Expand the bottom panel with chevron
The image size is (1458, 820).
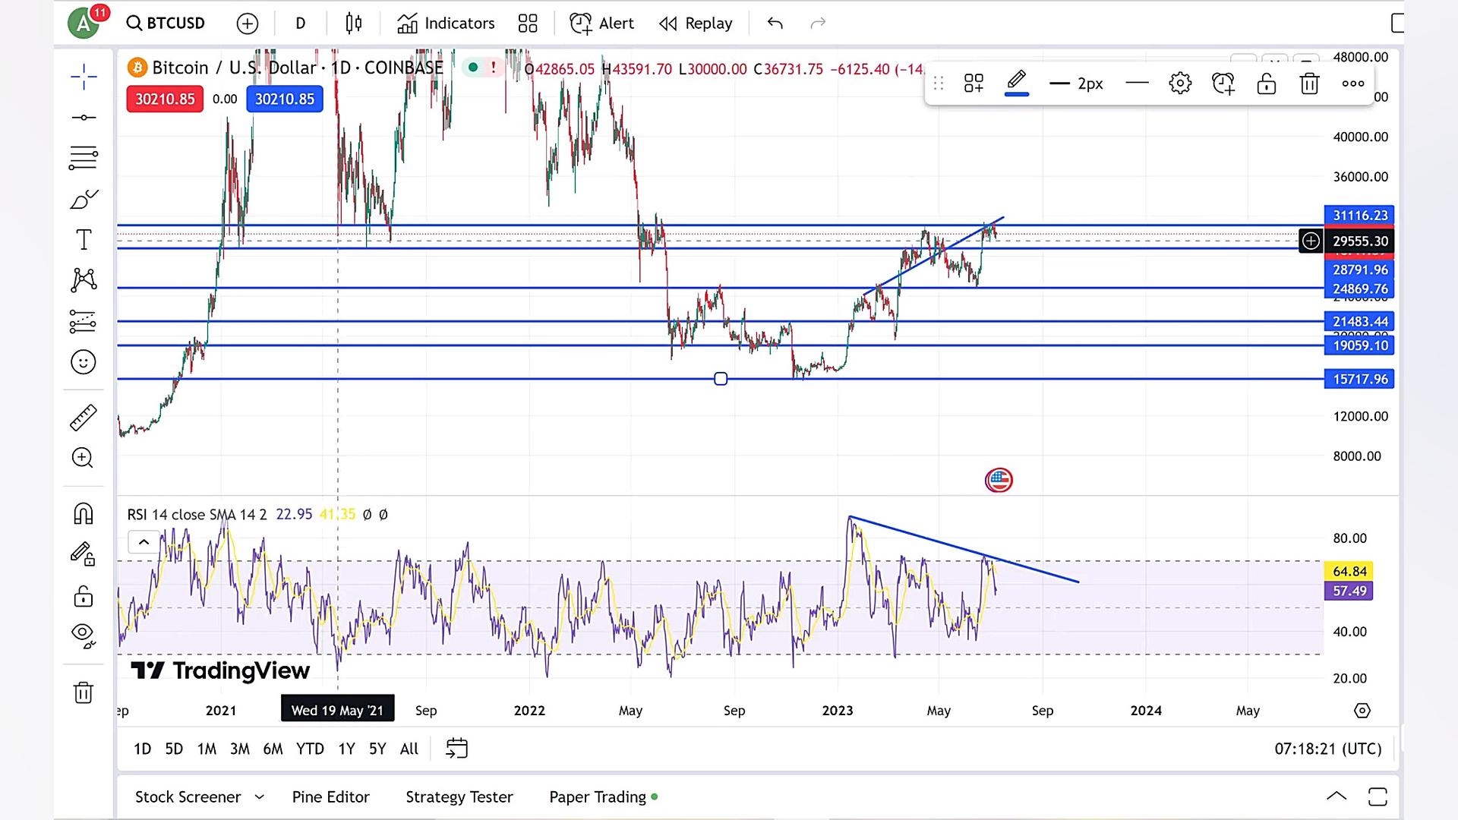1336,796
